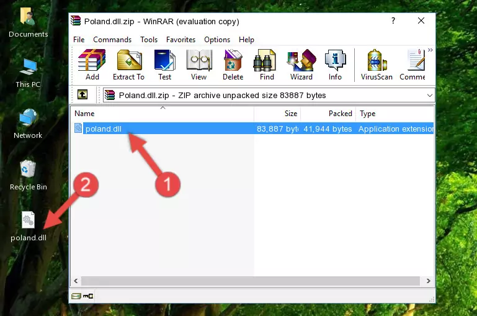Launch the Wizard
This screenshot has height=316, width=477.
(x=301, y=65)
